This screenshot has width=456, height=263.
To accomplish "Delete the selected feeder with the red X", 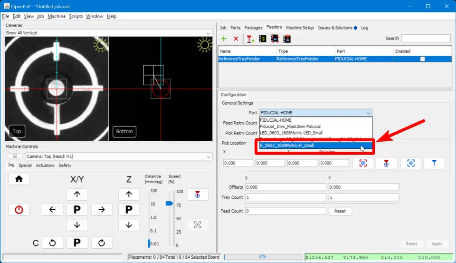I will 236,39.
